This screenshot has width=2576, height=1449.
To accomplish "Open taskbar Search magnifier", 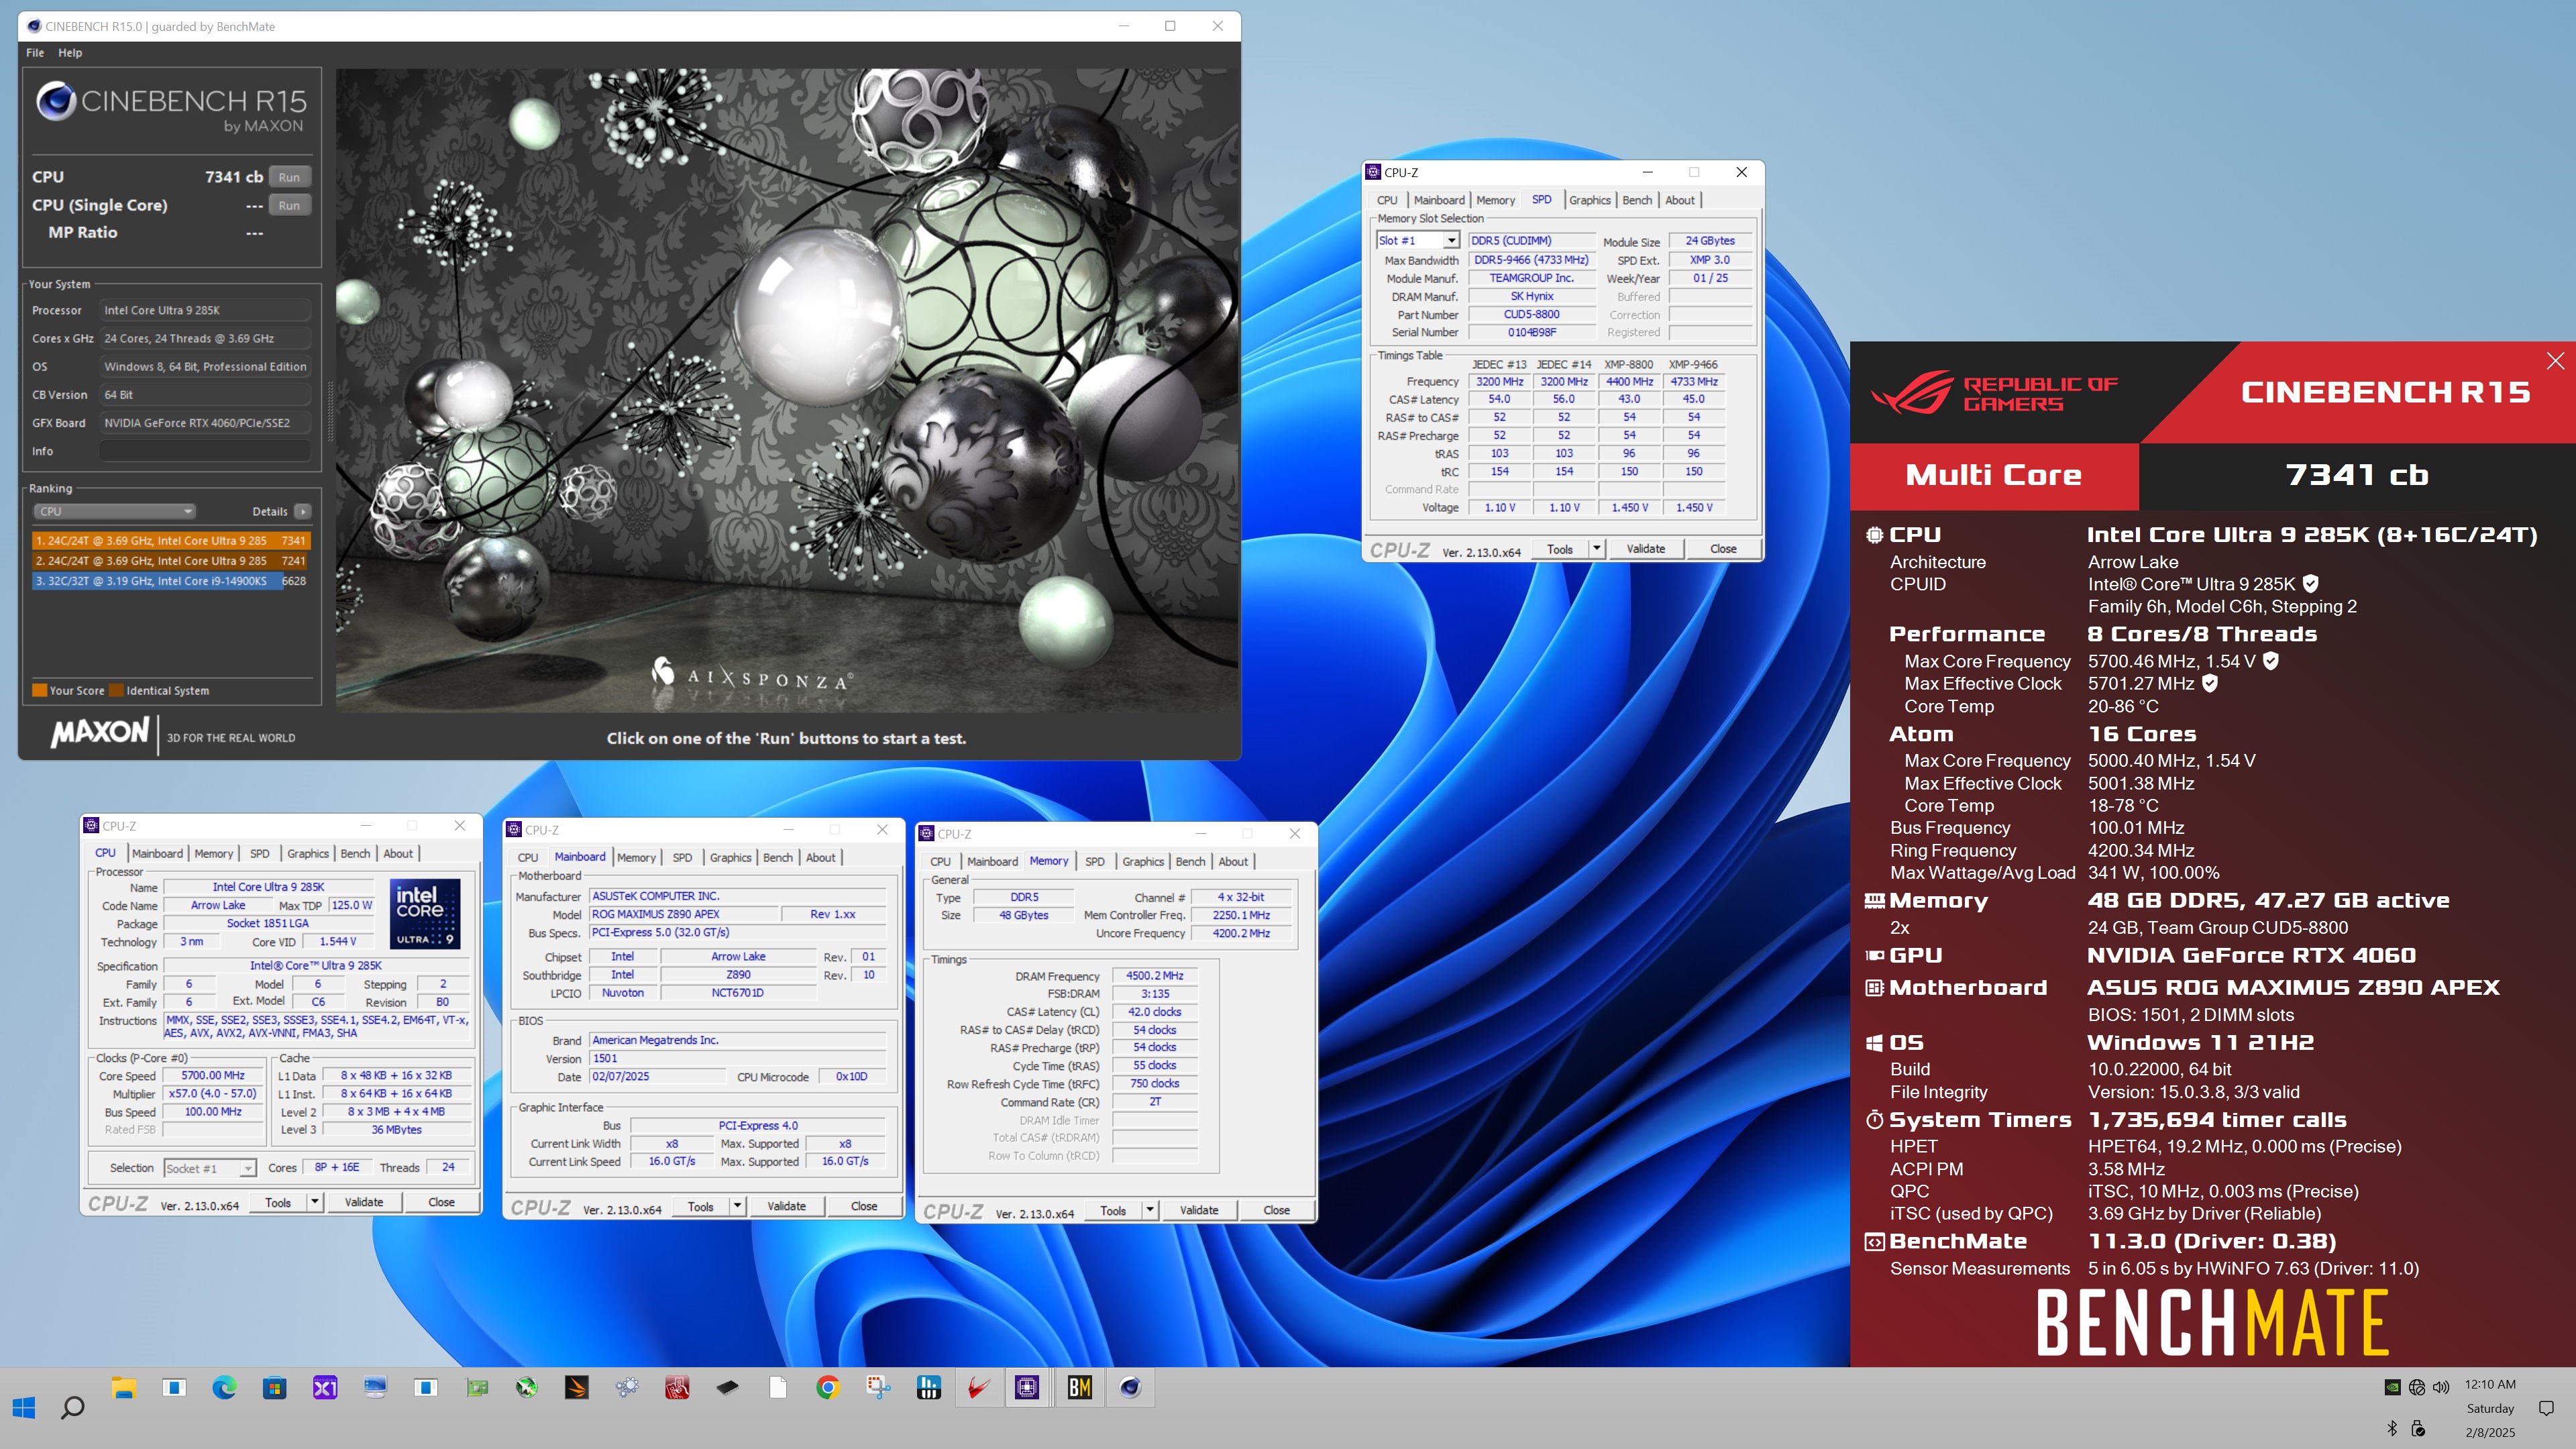I will (x=73, y=1408).
